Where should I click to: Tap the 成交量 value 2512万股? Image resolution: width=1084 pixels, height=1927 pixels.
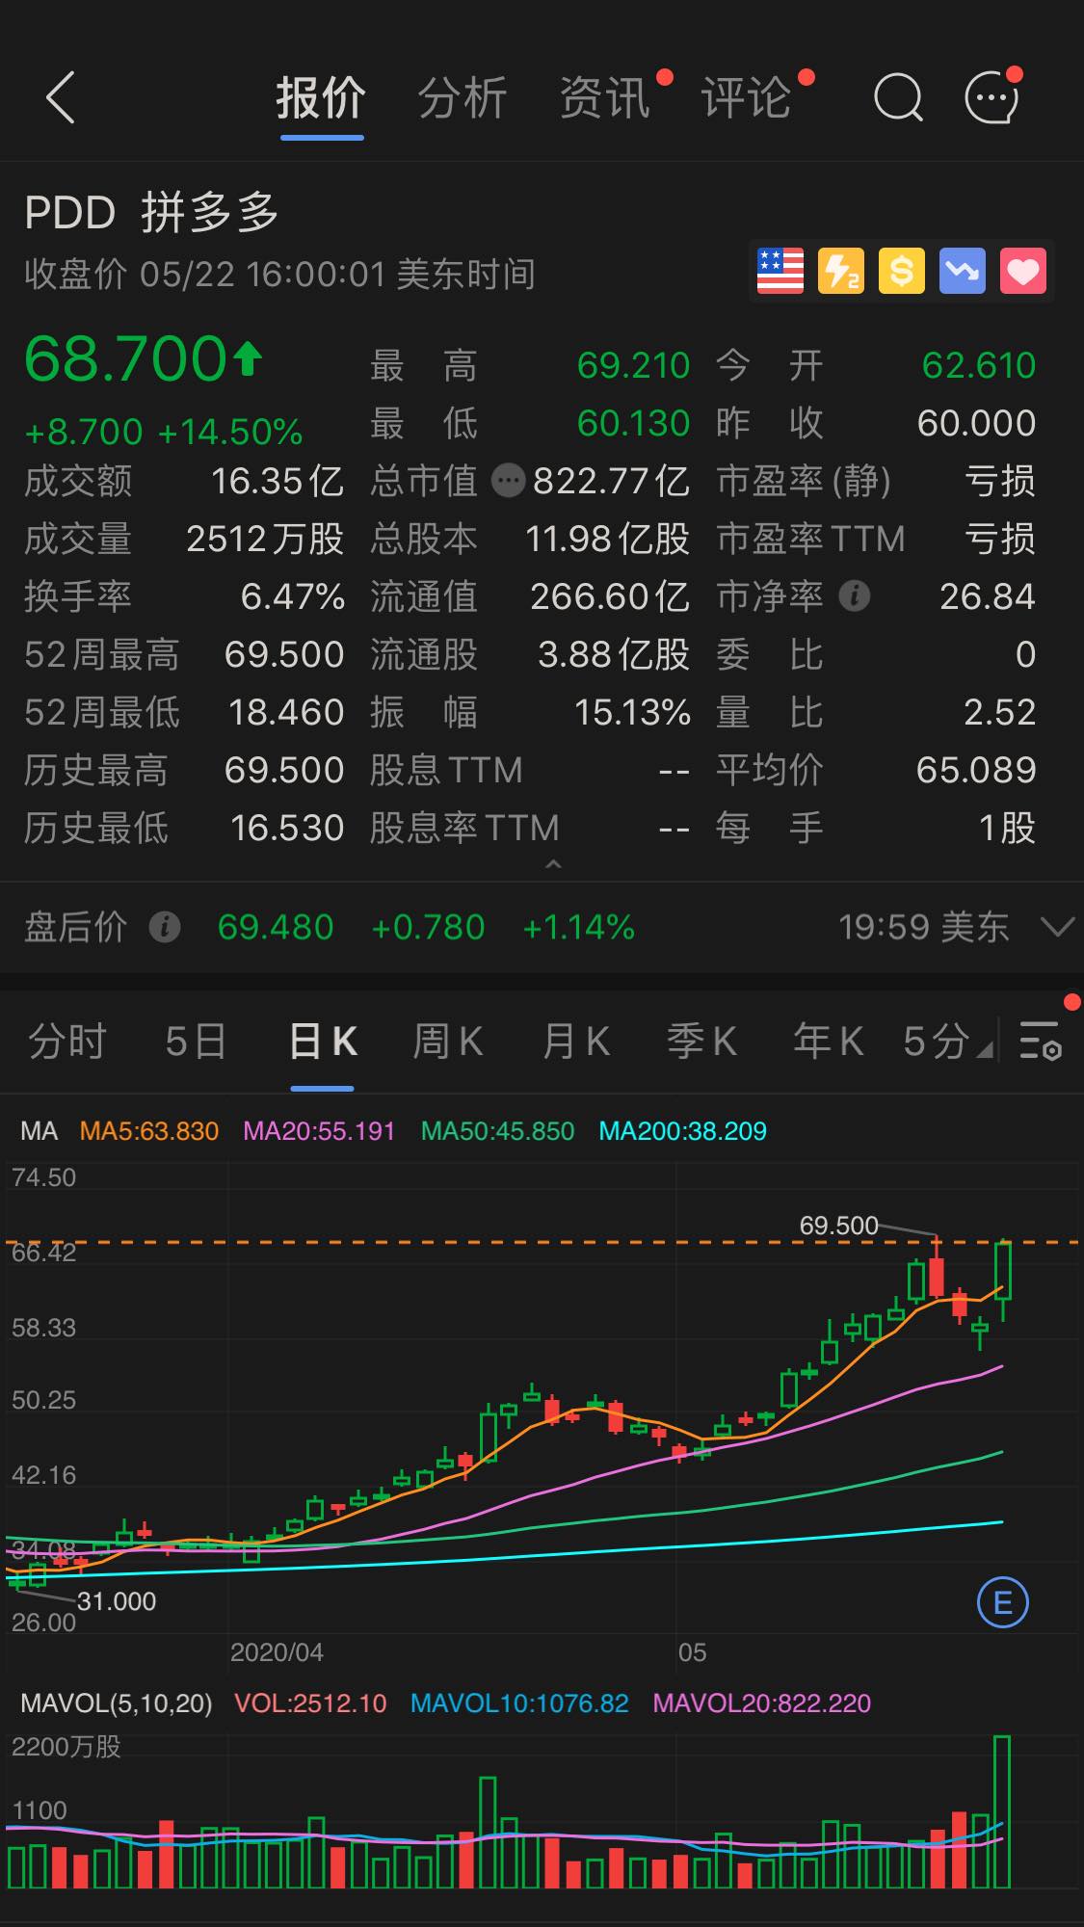(265, 539)
